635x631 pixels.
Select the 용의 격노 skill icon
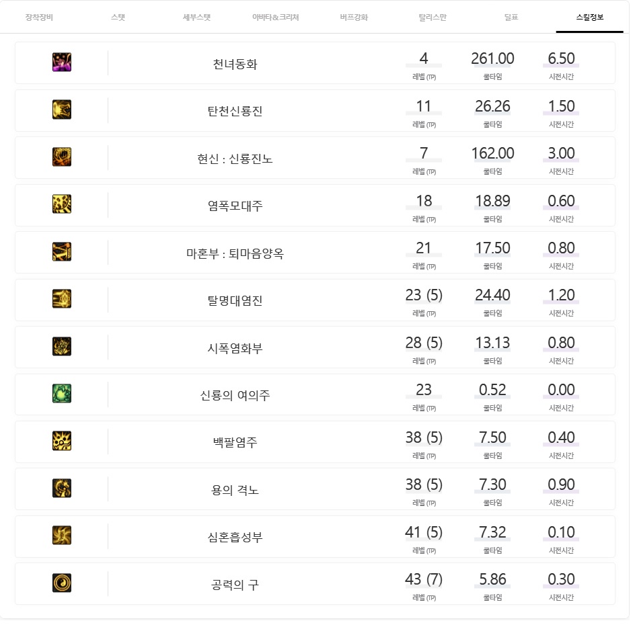coord(62,489)
